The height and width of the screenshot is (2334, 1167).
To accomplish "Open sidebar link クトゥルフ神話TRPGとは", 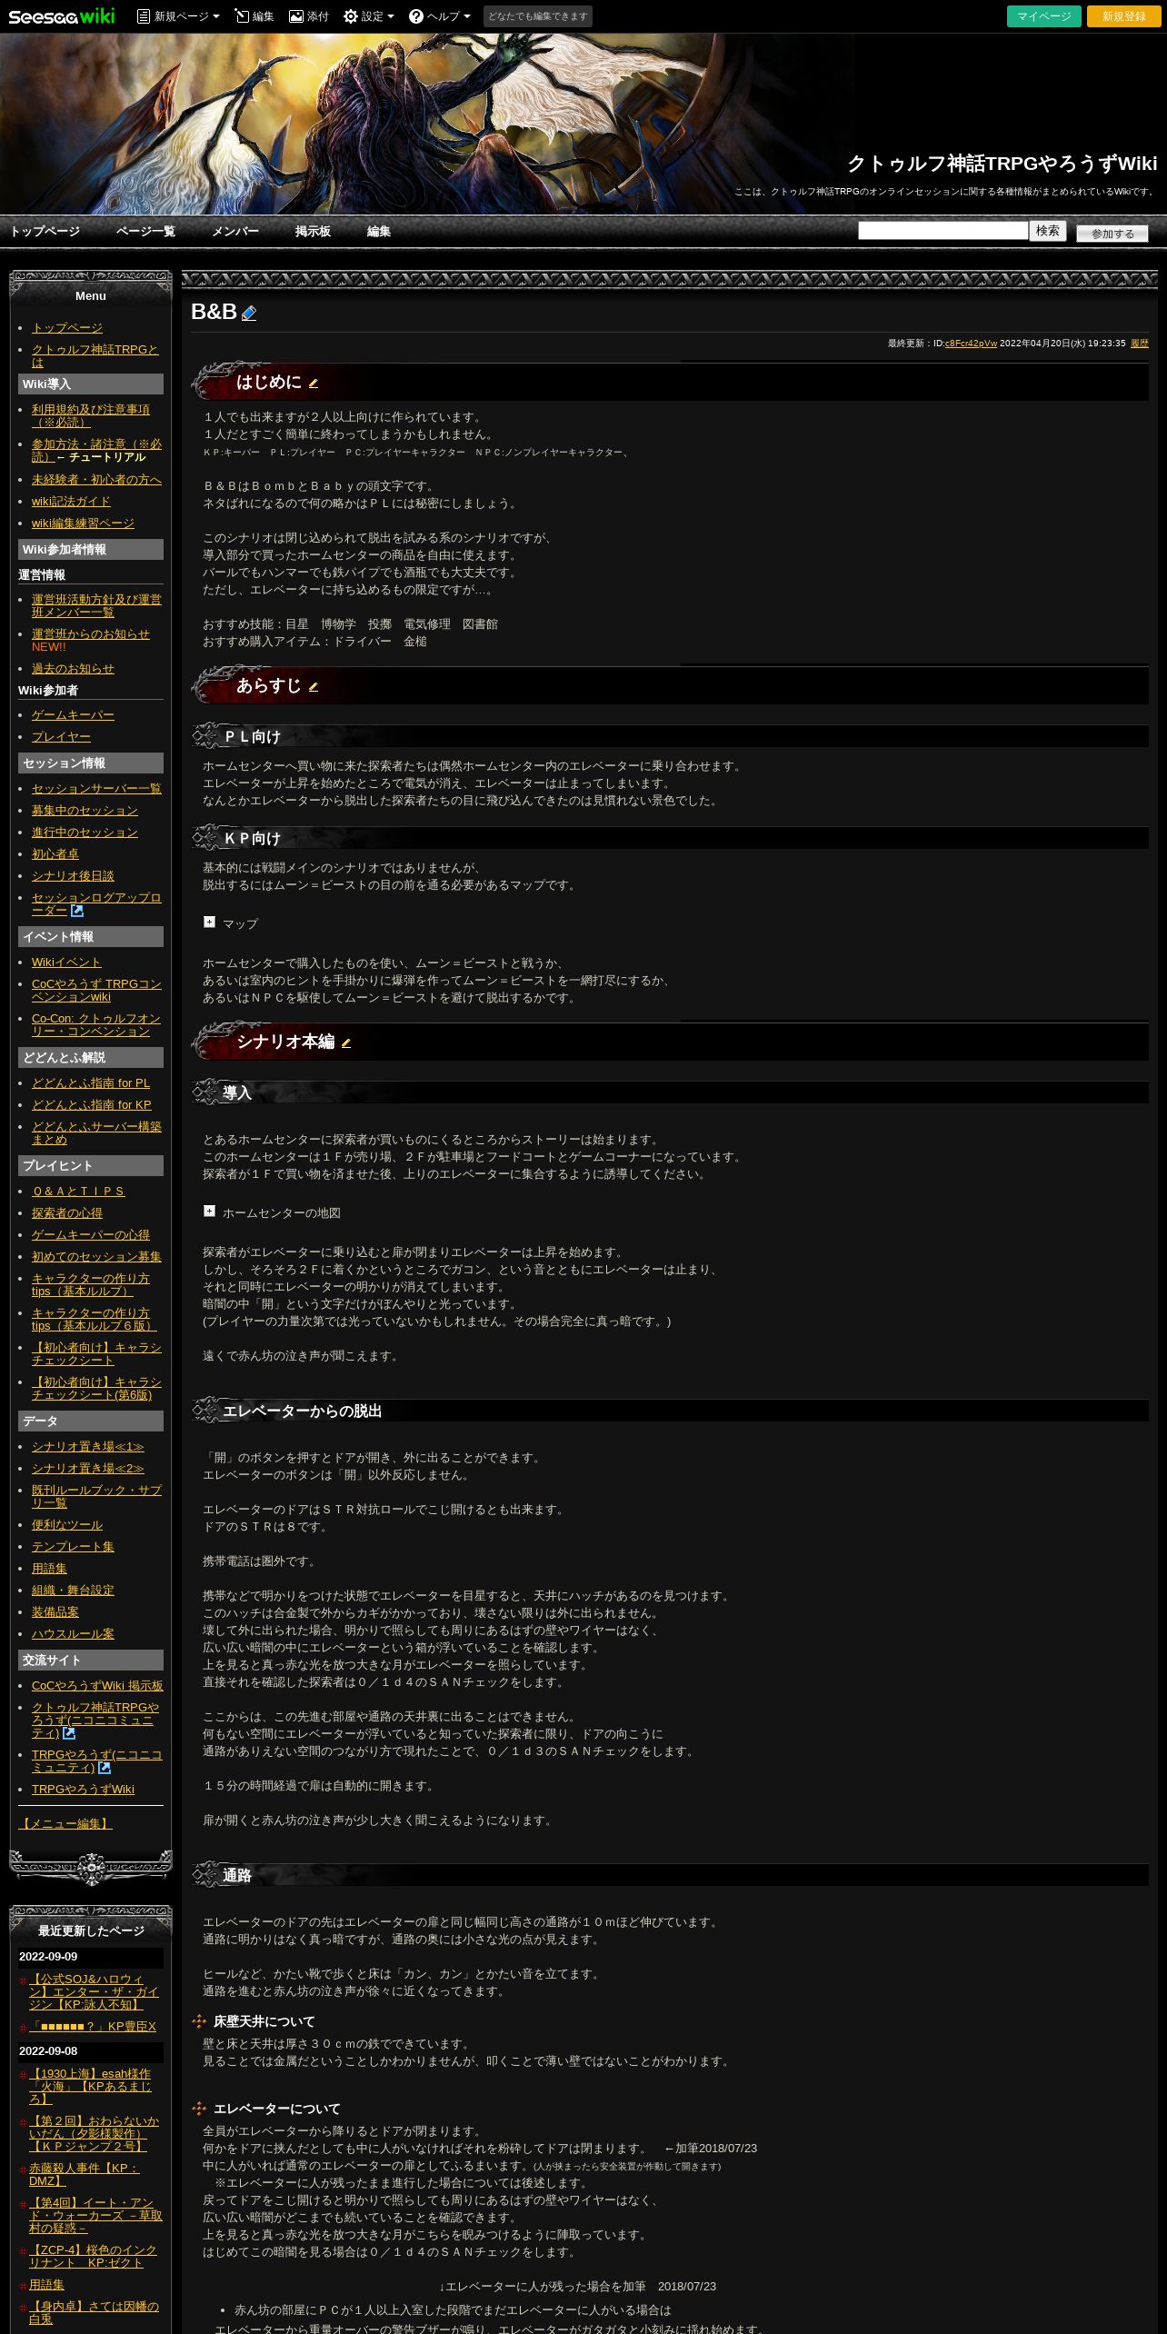I will point(95,355).
